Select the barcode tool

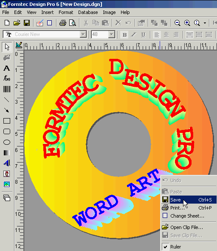click(7, 89)
